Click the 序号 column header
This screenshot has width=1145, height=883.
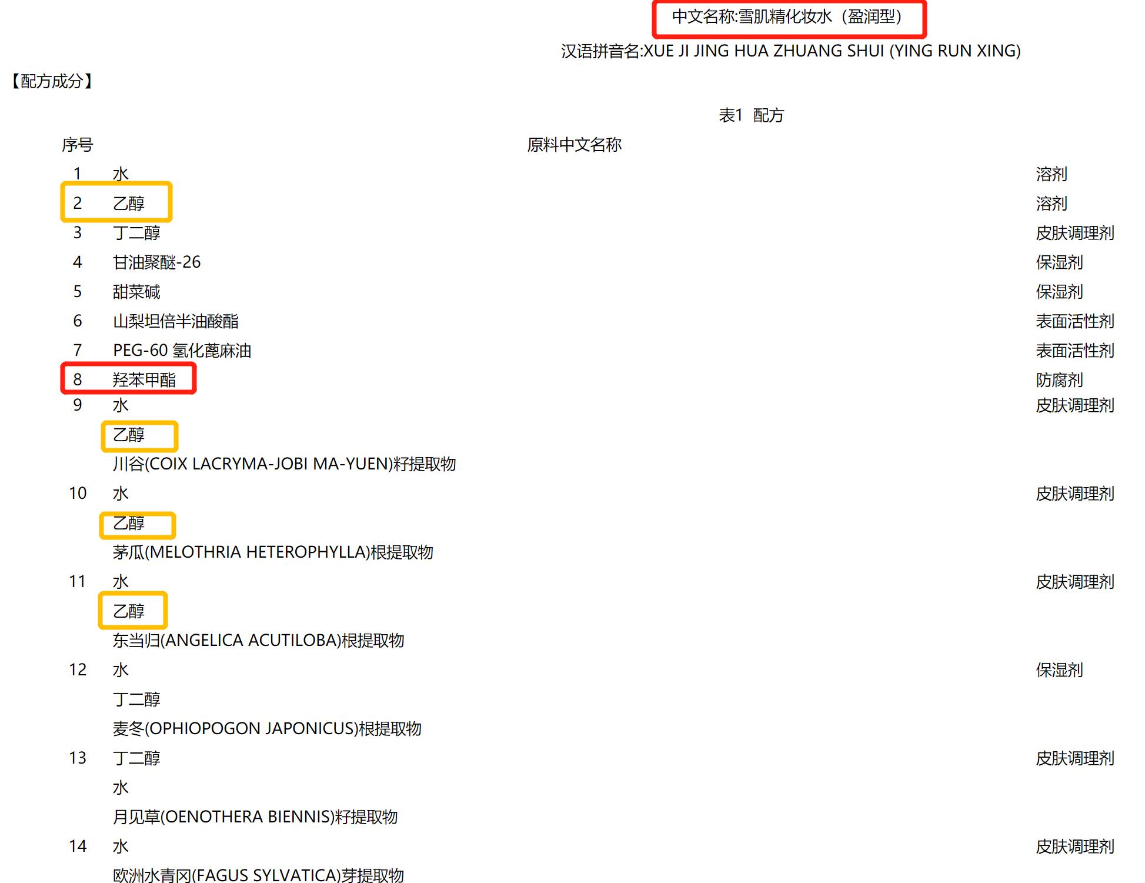pyautogui.click(x=77, y=145)
